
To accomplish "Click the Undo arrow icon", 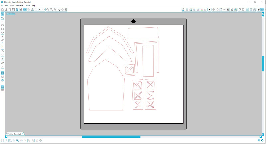I will click(x=40, y=10).
